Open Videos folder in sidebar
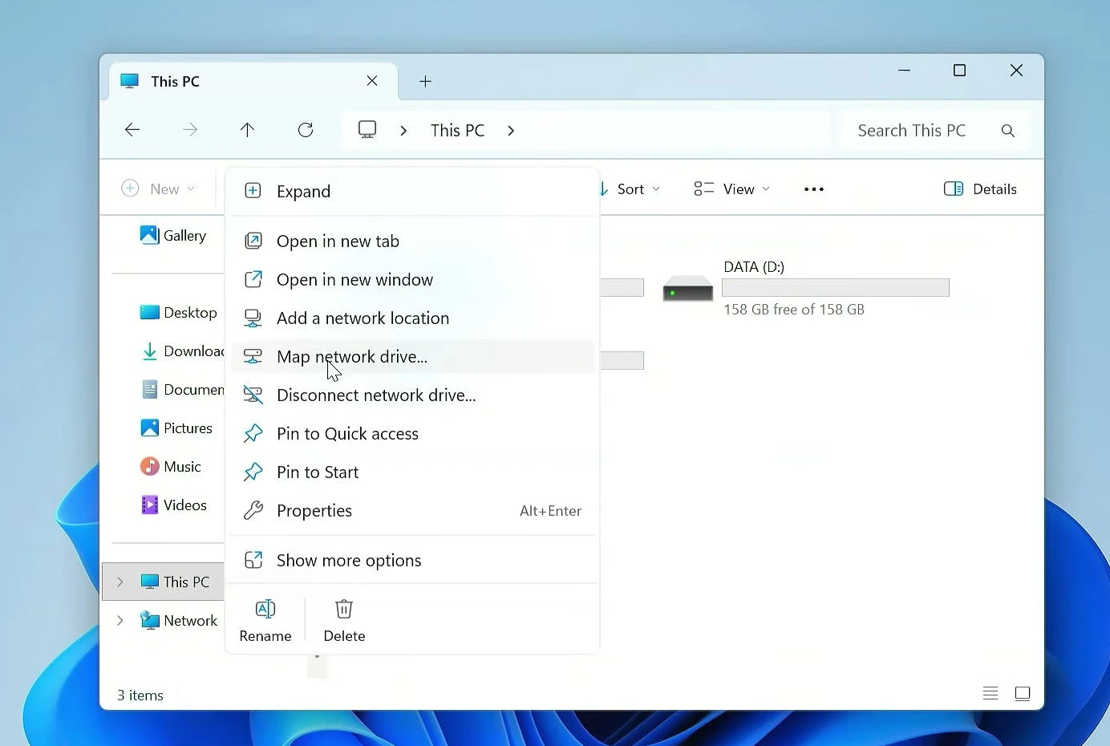The image size is (1110, 746). [173, 505]
